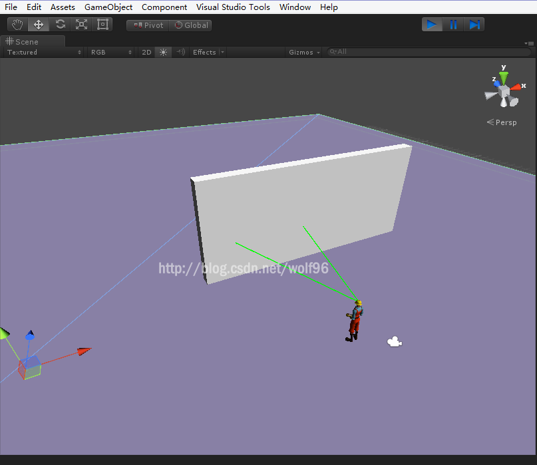This screenshot has height=465, width=537.
Task: Toggle scene lighting sun icon
Action: point(163,52)
